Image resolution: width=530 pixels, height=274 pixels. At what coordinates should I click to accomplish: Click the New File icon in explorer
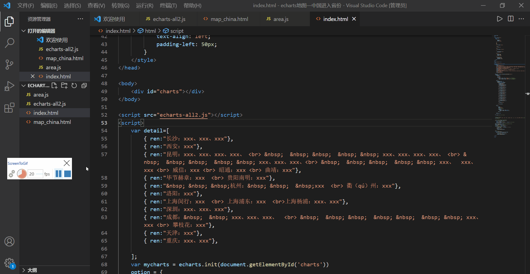click(x=55, y=86)
